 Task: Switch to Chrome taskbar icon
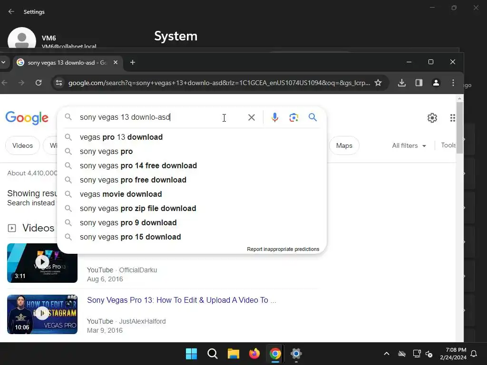click(275, 354)
